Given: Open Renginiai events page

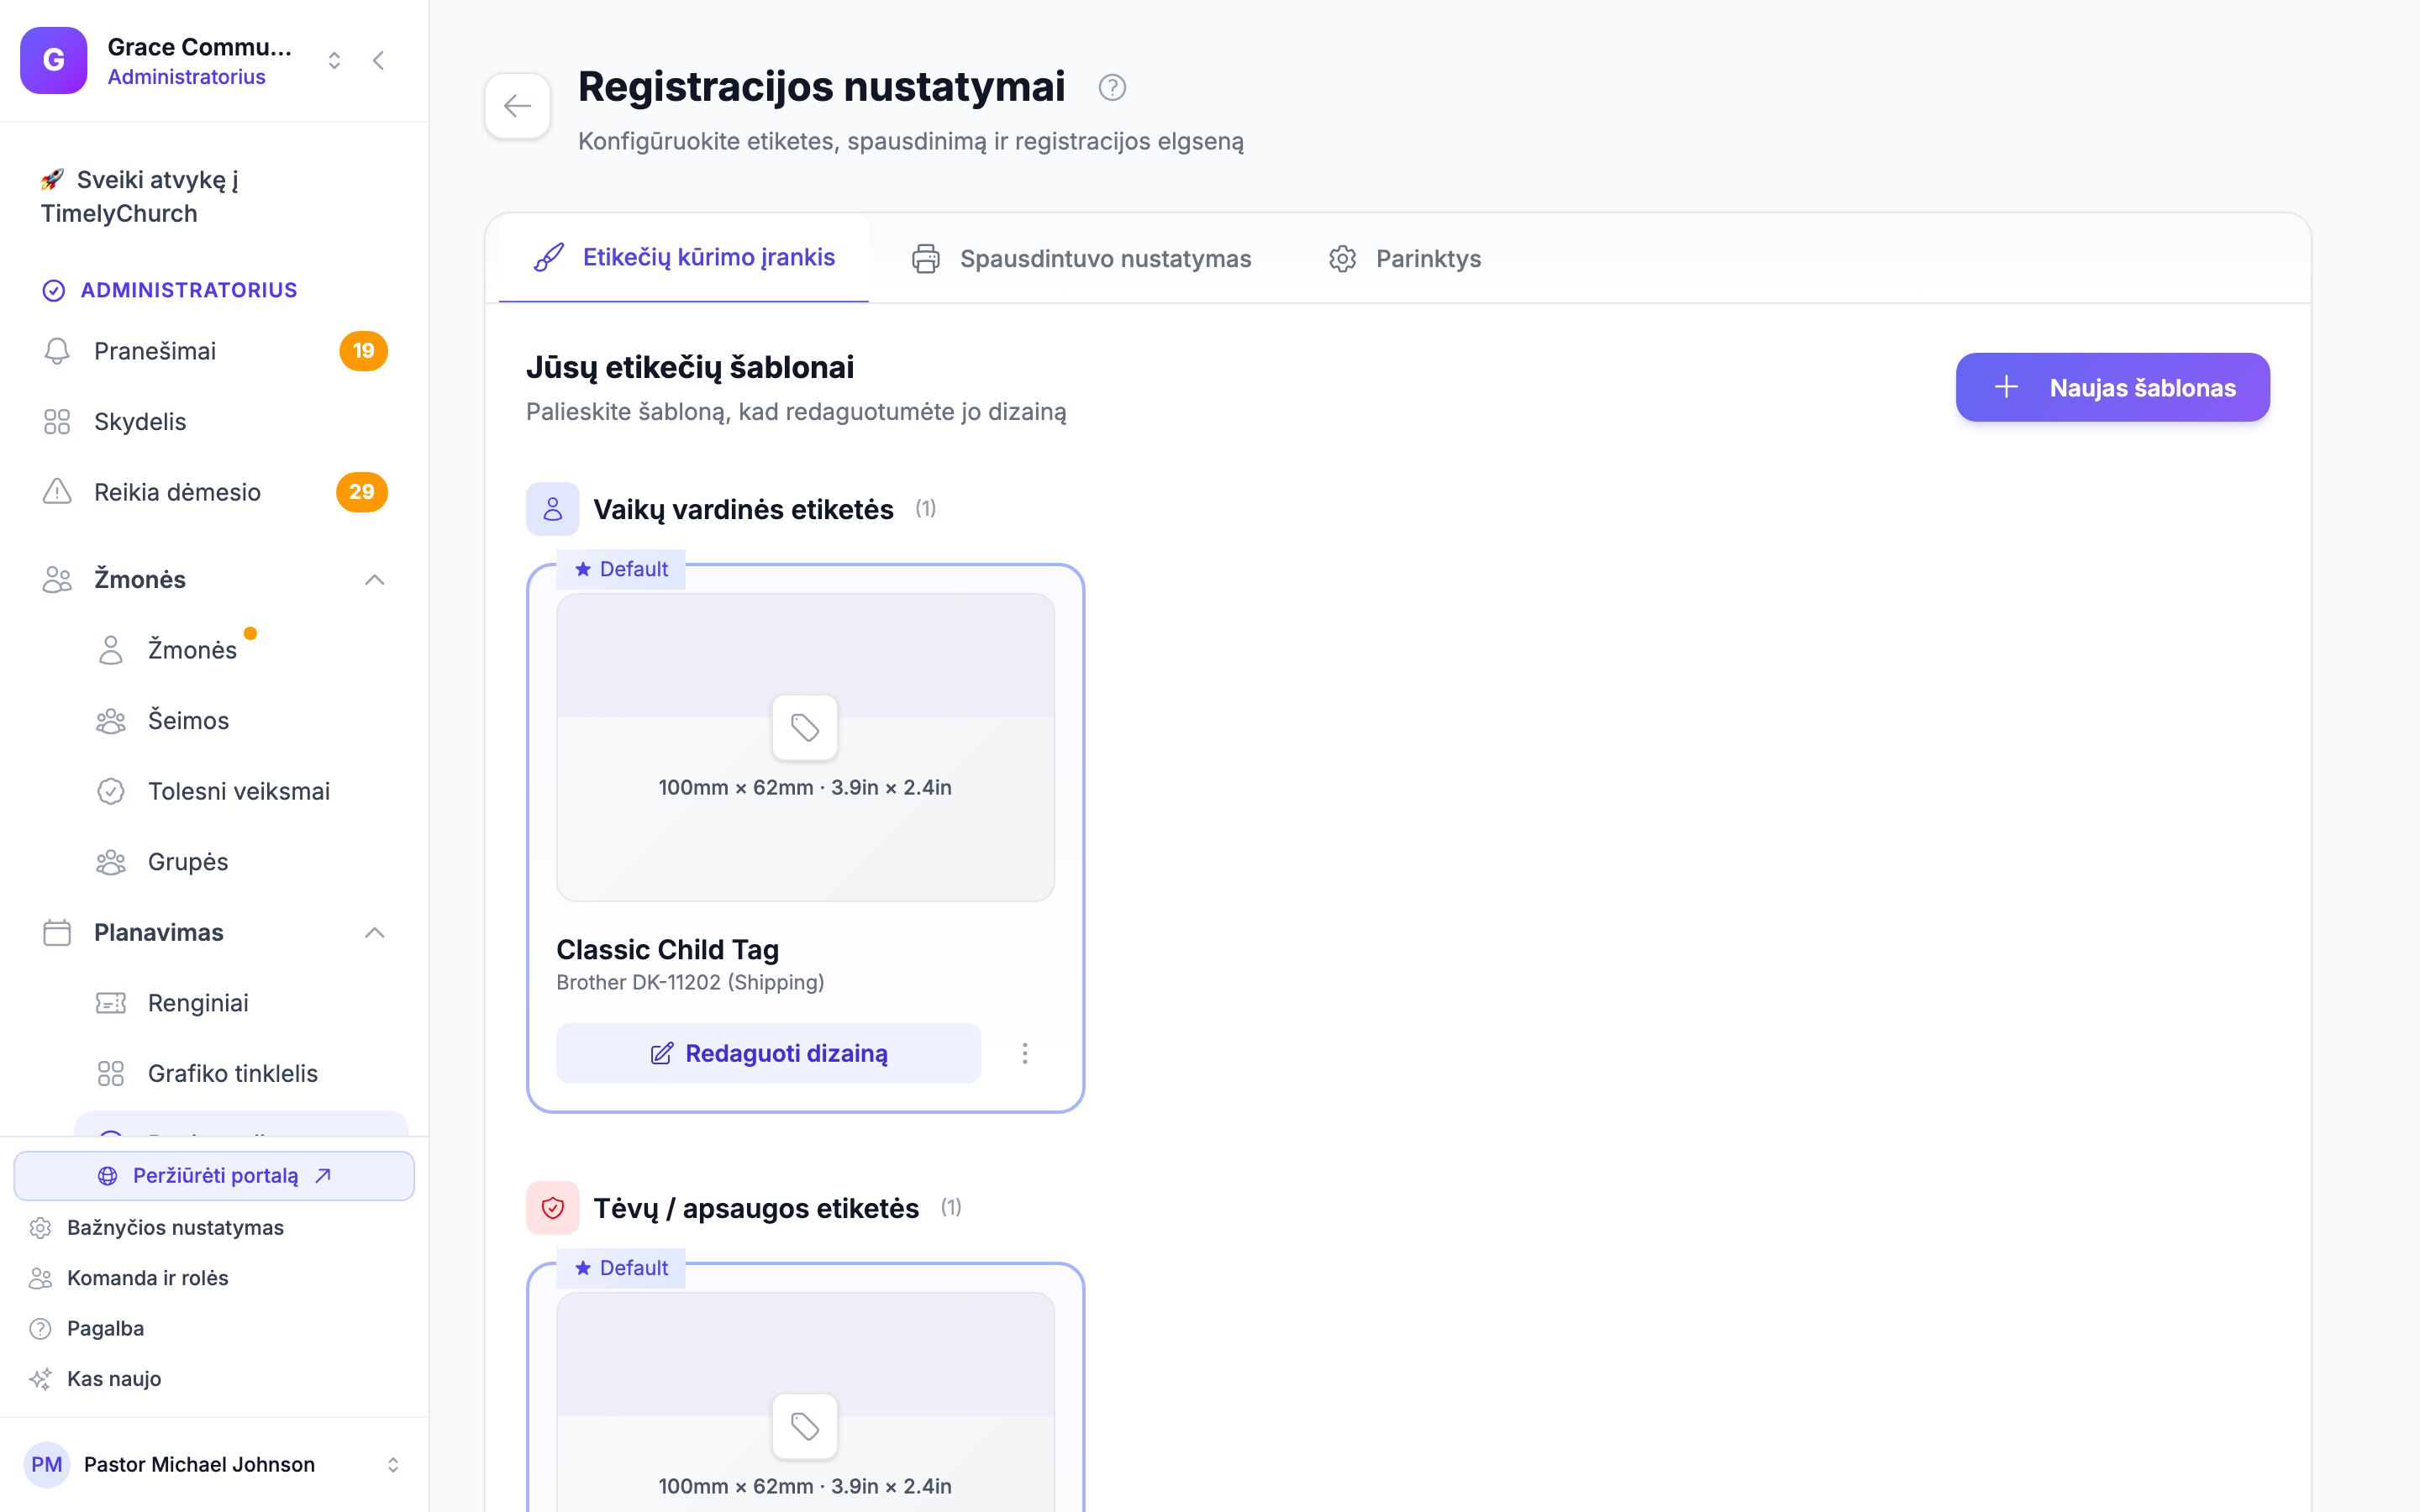Looking at the screenshot, I should [241, 1003].
